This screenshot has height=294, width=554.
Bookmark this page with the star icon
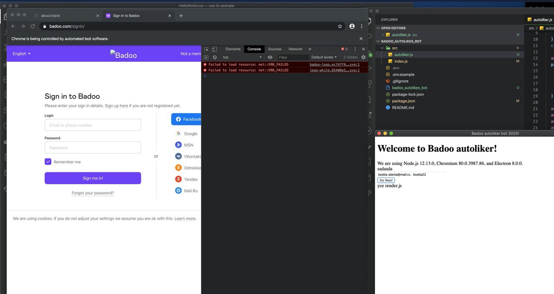[x=340, y=26]
